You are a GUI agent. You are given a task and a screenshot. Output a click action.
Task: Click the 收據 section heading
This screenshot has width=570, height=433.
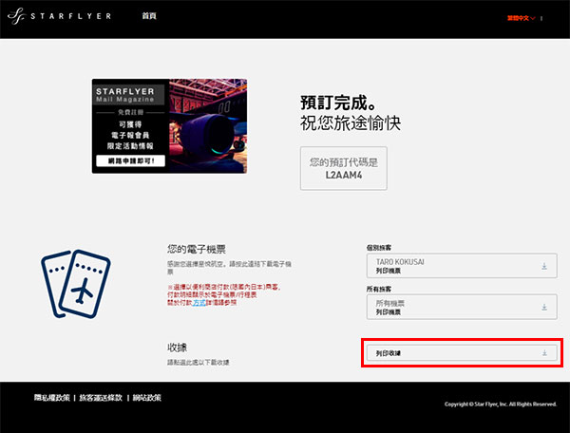(x=178, y=347)
